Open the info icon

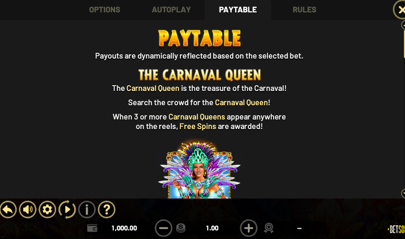[87, 209]
